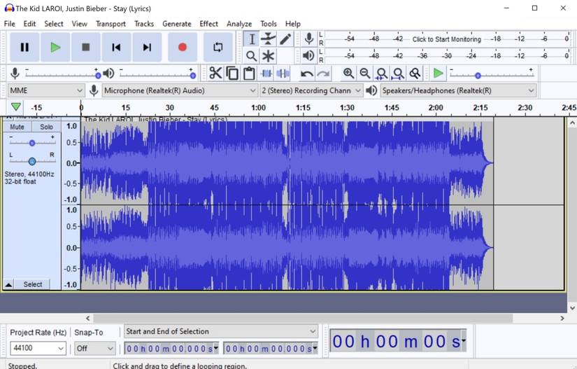Click the Trim audio icon
This screenshot has height=369, width=577.
tap(266, 74)
